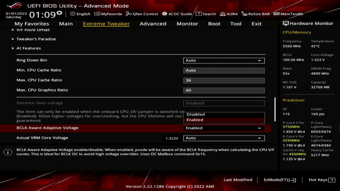Select BCLK Aware Adaptive Voltage label
This screenshot has width=340, height=191.
pos(47,128)
